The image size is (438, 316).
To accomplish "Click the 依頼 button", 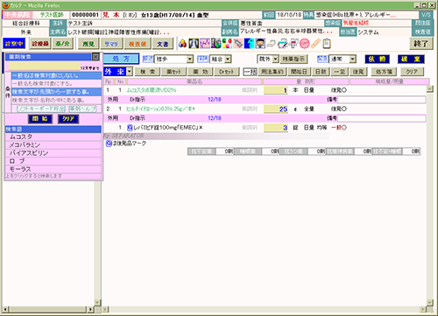I will pos(377,60).
